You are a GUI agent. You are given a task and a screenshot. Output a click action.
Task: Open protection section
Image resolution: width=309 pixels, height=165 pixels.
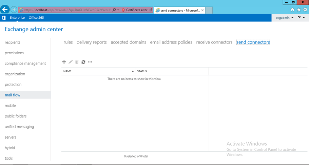pyautogui.click(x=13, y=85)
